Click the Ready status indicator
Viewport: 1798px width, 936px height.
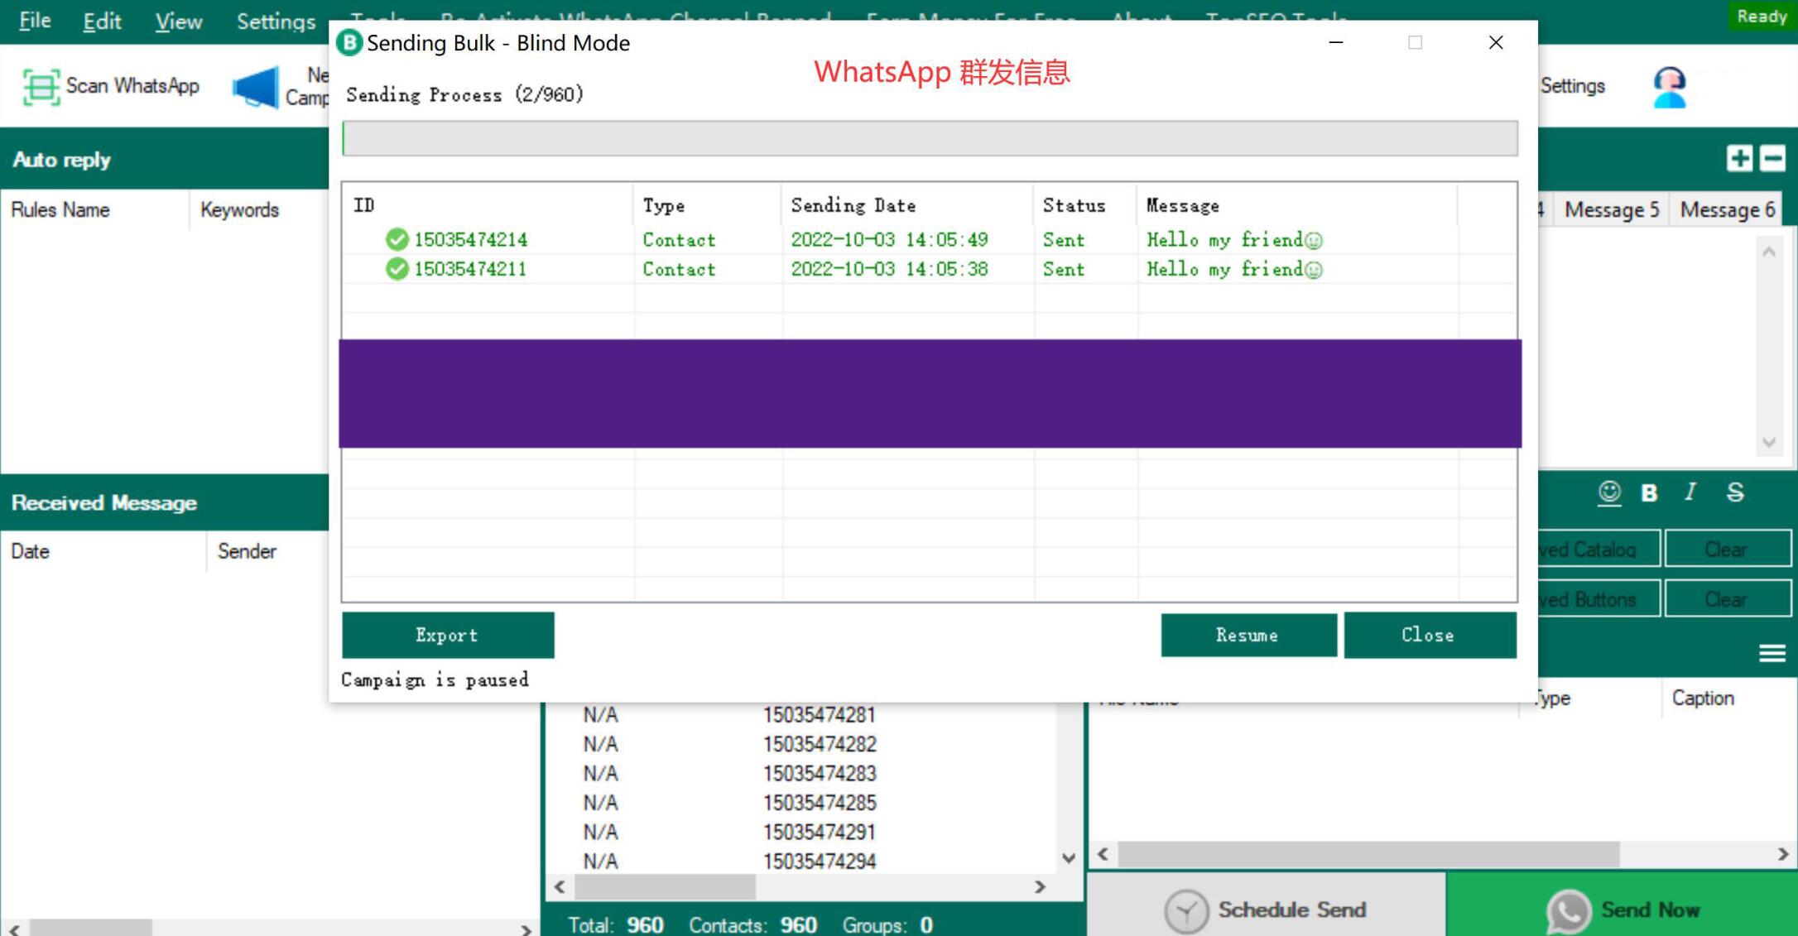click(1762, 17)
